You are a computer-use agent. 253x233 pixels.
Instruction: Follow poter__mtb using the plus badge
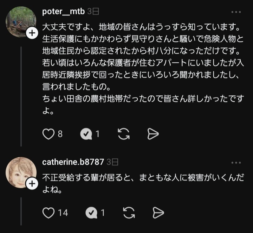point(32,33)
